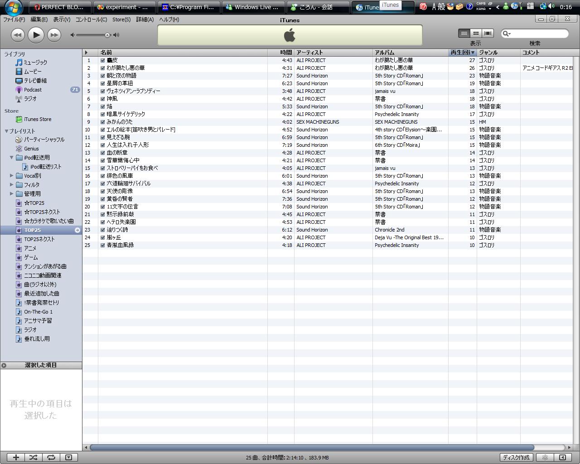Open the ニコニコ動画関連 playlist

(38, 275)
